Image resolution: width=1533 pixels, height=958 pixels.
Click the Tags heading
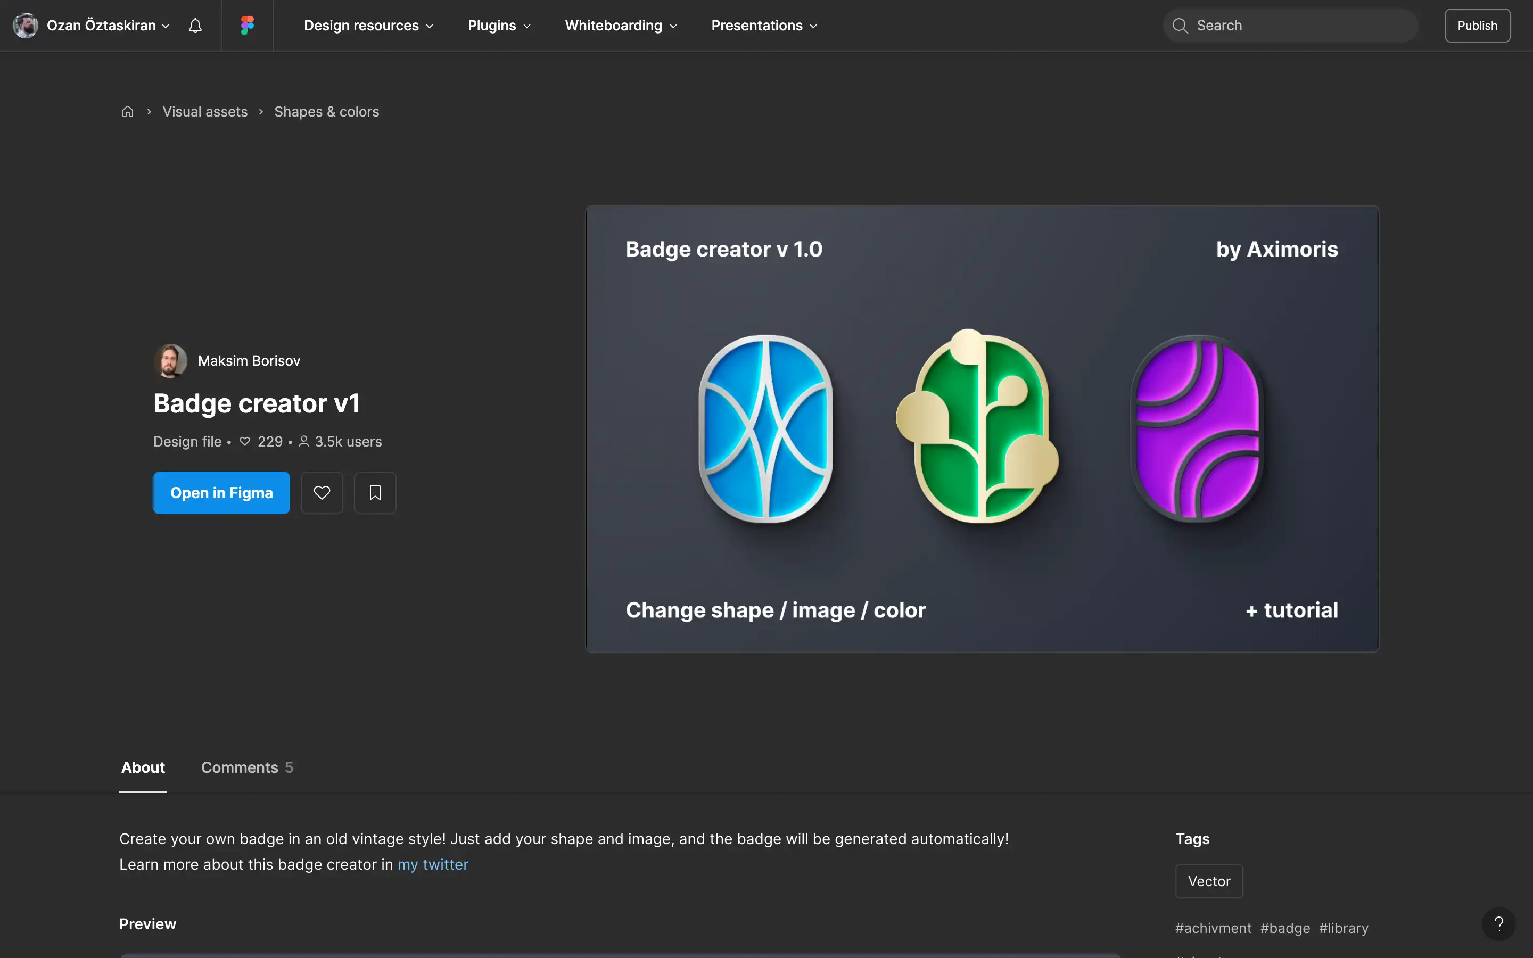pyautogui.click(x=1192, y=839)
